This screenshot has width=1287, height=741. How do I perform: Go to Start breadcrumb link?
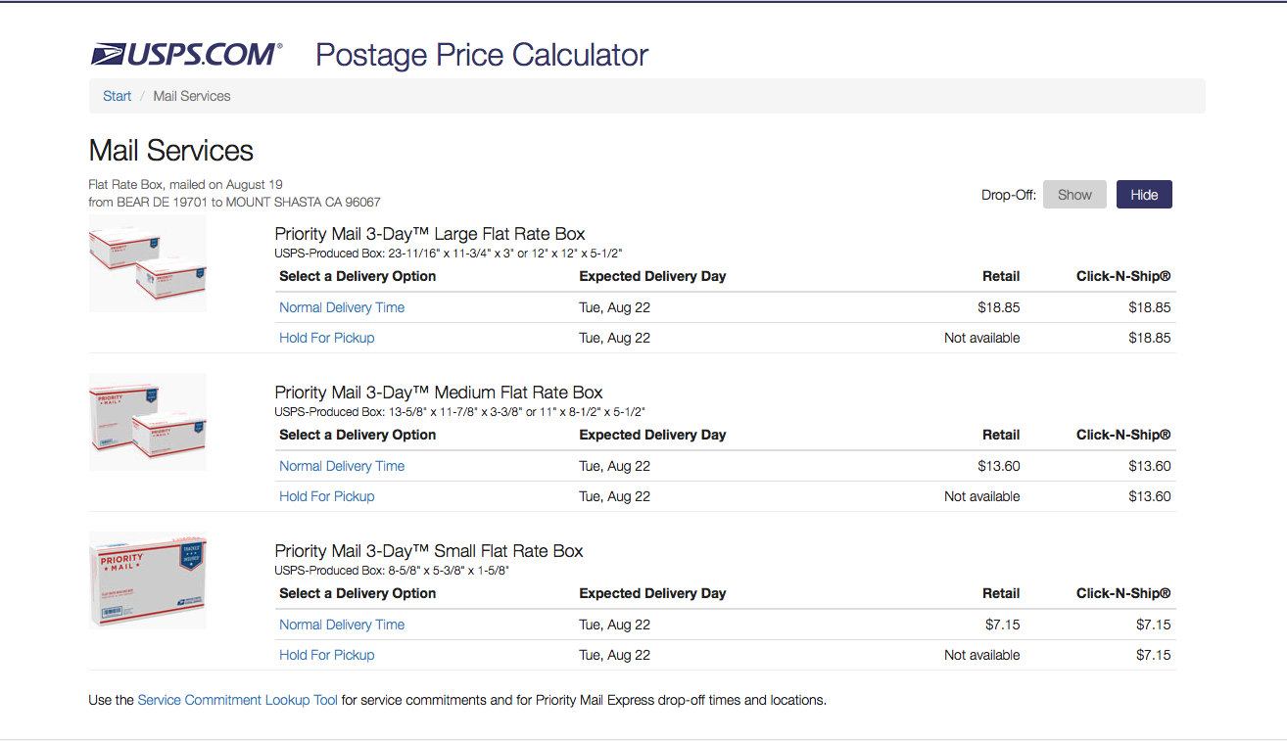point(117,96)
